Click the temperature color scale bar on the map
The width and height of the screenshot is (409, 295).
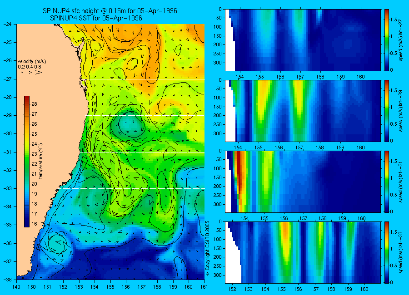click(x=27, y=162)
